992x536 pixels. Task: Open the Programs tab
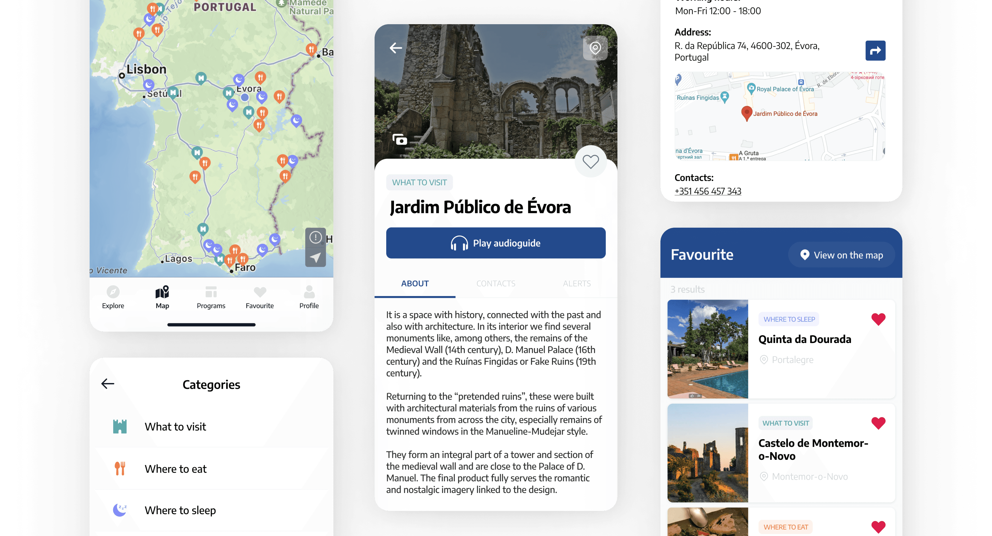coord(211,297)
